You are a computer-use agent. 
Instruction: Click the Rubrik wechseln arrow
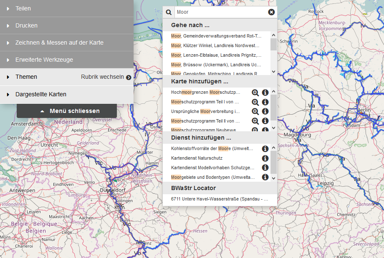[129, 77]
